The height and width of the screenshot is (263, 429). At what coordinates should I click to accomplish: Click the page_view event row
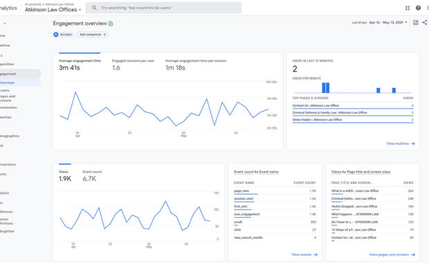click(275, 191)
